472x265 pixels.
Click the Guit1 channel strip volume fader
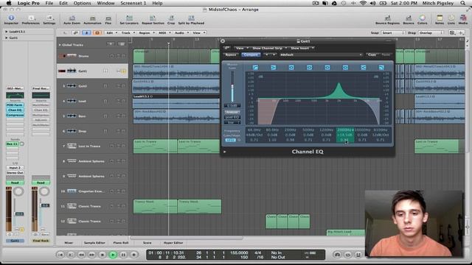point(18,214)
